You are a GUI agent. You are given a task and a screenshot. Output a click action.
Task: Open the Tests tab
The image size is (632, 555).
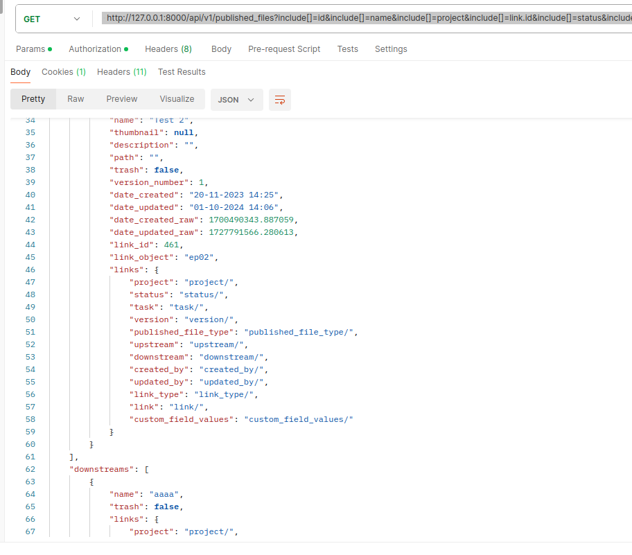(x=347, y=49)
